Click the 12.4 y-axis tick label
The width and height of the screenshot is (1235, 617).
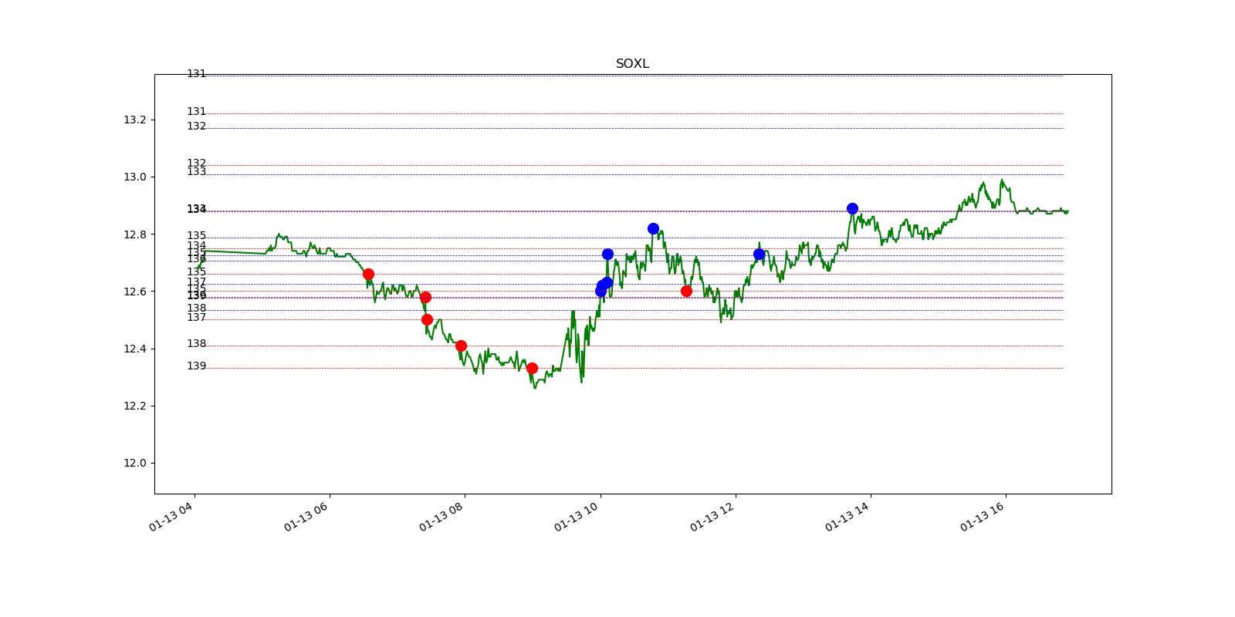(x=134, y=349)
